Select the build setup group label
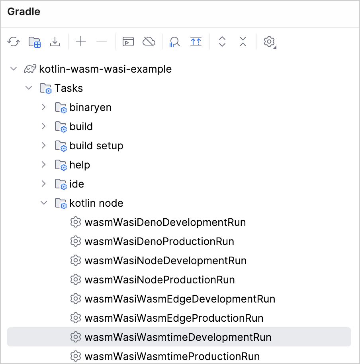 (x=96, y=146)
